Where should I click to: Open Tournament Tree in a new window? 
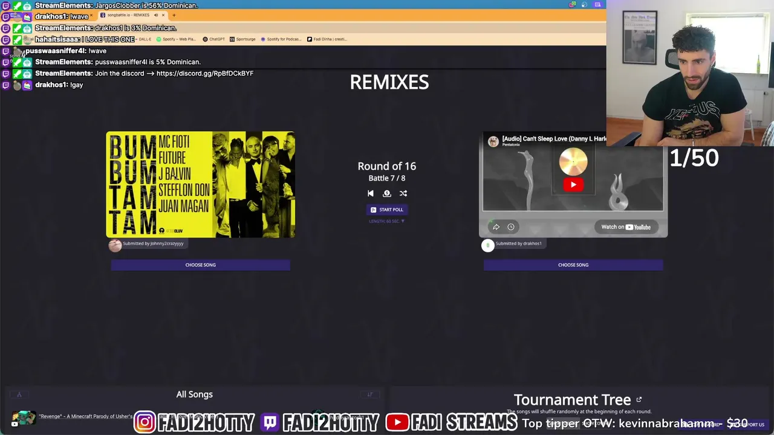[639, 400]
